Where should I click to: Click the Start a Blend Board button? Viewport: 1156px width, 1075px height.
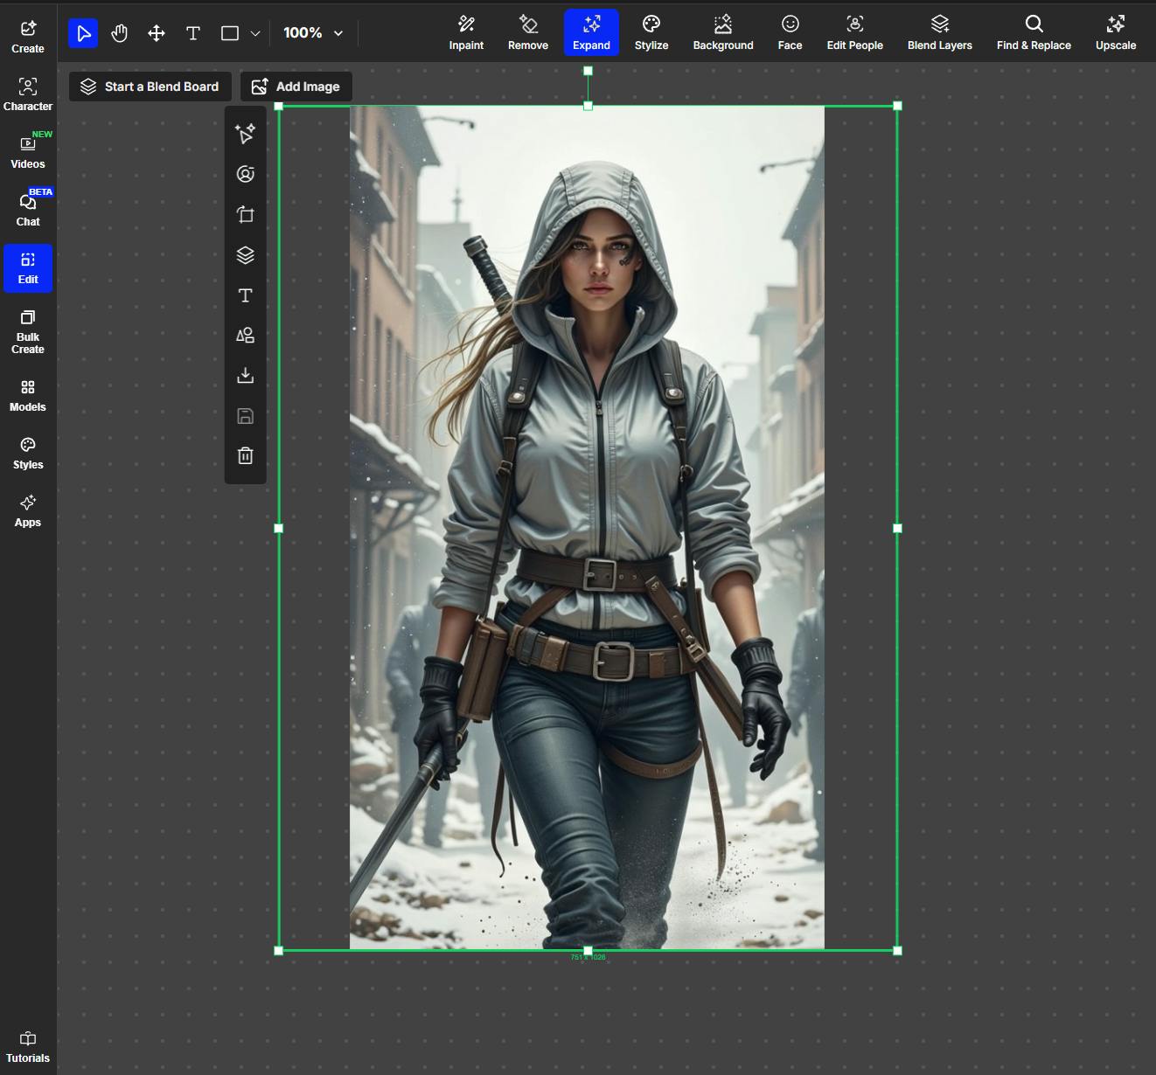point(149,86)
